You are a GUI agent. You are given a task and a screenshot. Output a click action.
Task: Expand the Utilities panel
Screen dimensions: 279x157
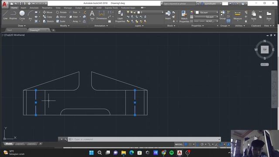(240, 26)
